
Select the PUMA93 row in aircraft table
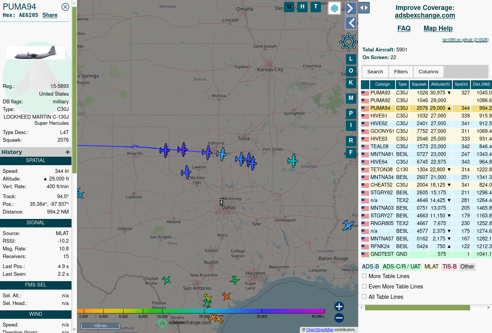[426, 93]
